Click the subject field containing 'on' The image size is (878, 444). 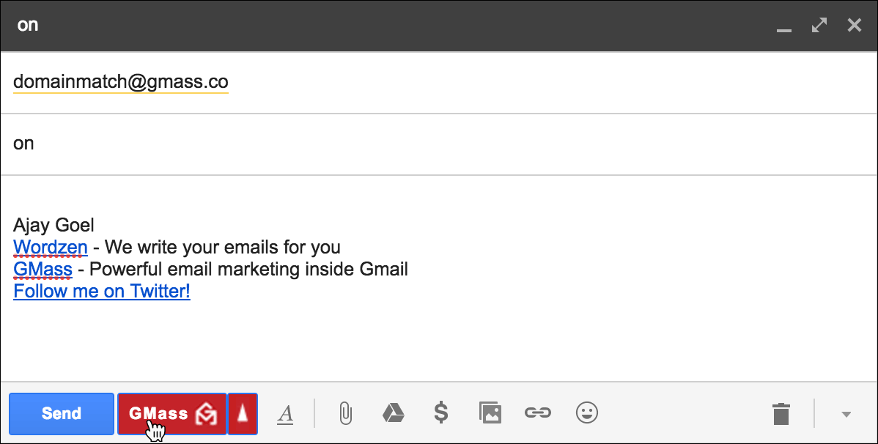[x=439, y=144]
